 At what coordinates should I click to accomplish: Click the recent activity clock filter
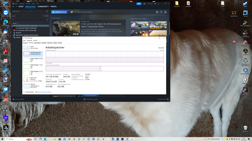(45, 16)
